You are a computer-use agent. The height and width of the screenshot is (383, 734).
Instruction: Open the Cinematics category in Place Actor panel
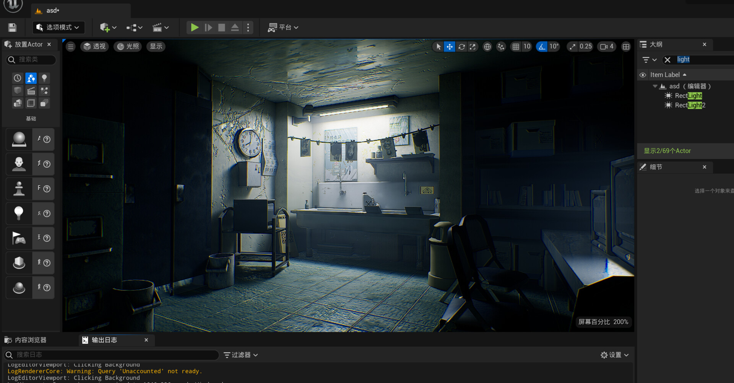click(31, 91)
